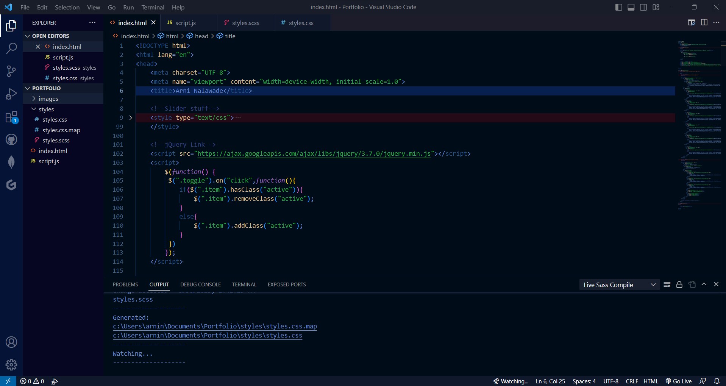The width and height of the screenshot is (726, 386).
Task: Toggle the primary side bar layout button
Action: (x=619, y=7)
